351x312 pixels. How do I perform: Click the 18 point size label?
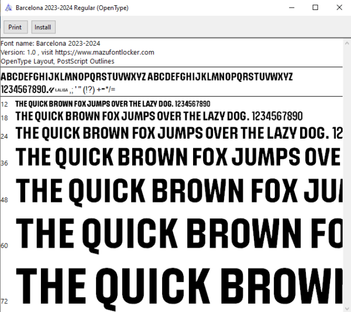[4, 118]
